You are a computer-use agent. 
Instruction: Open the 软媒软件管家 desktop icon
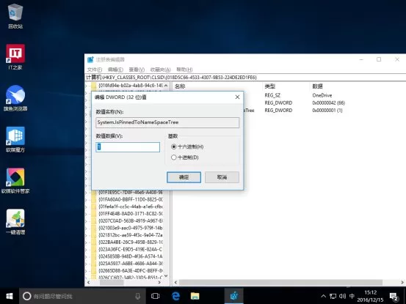click(15, 180)
